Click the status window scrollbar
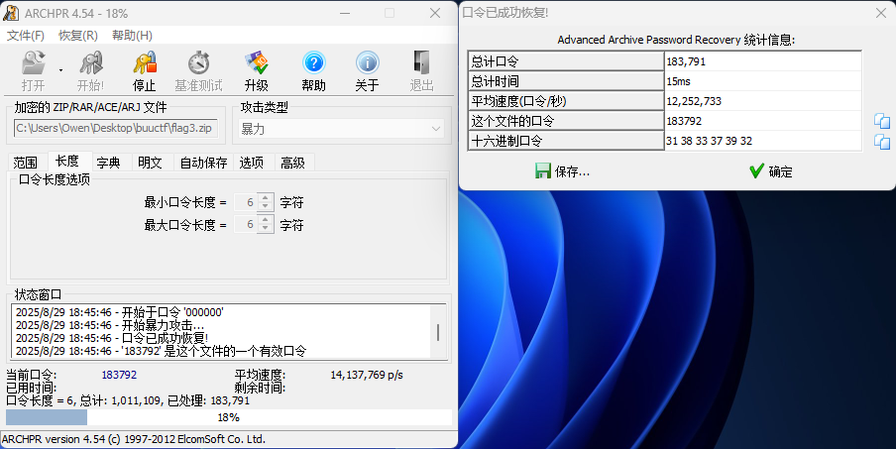The height and width of the screenshot is (449, 896). coord(438,332)
